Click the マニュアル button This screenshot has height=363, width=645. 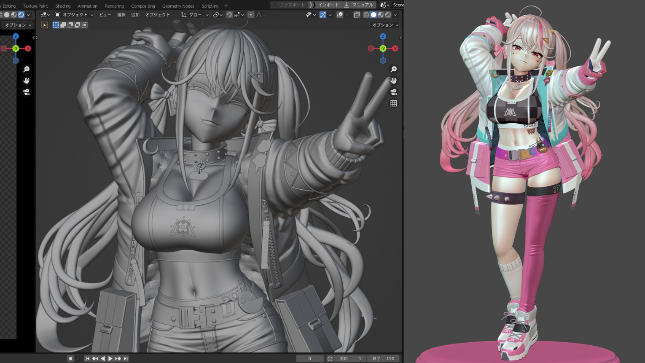(x=359, y=5)
